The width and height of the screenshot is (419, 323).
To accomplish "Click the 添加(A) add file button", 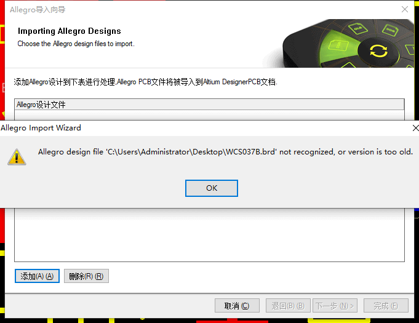I will click(x=37, y=276).
